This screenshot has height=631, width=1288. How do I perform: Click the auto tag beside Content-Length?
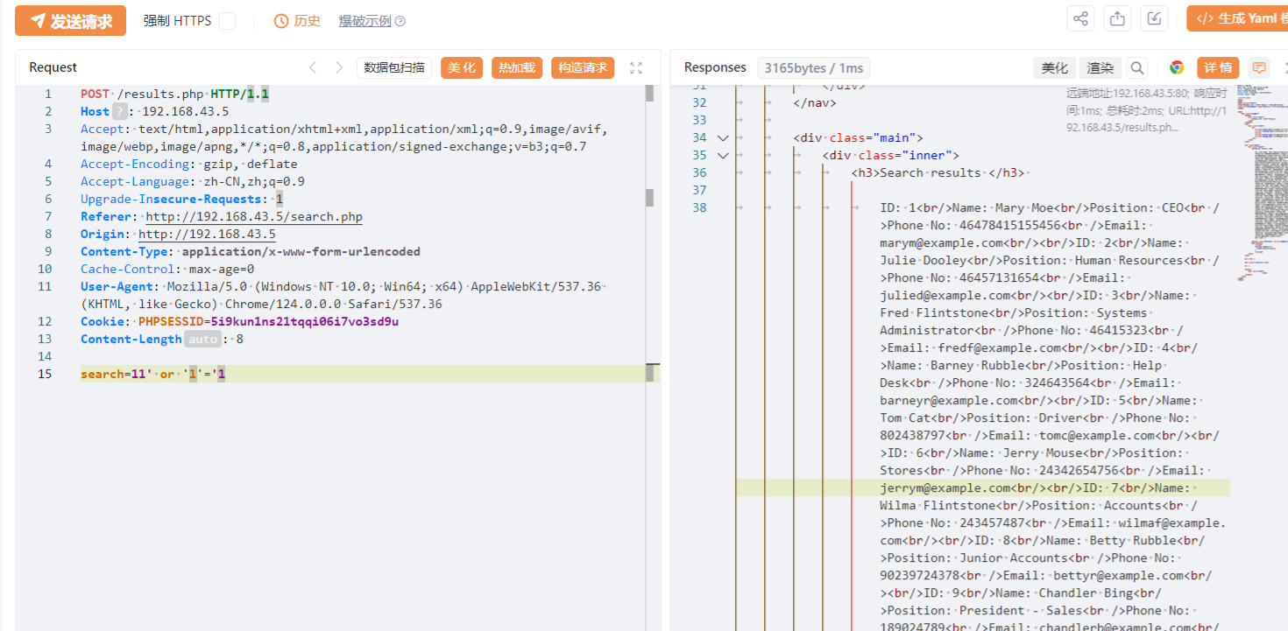(x=202, y=339)
